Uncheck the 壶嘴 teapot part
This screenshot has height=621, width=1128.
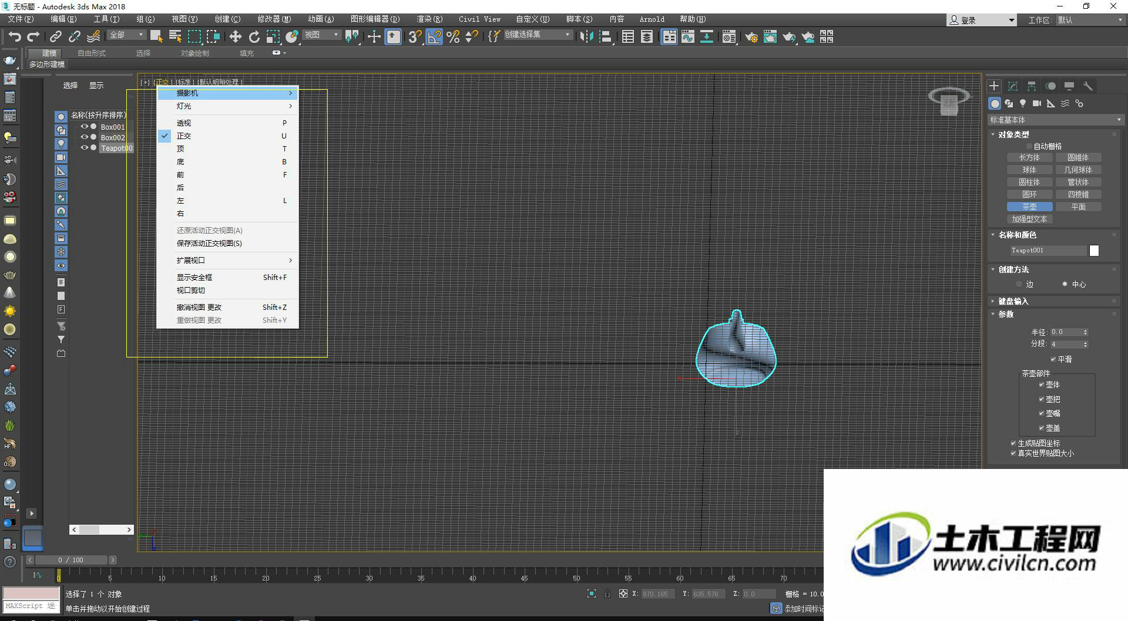point(1042,413)
